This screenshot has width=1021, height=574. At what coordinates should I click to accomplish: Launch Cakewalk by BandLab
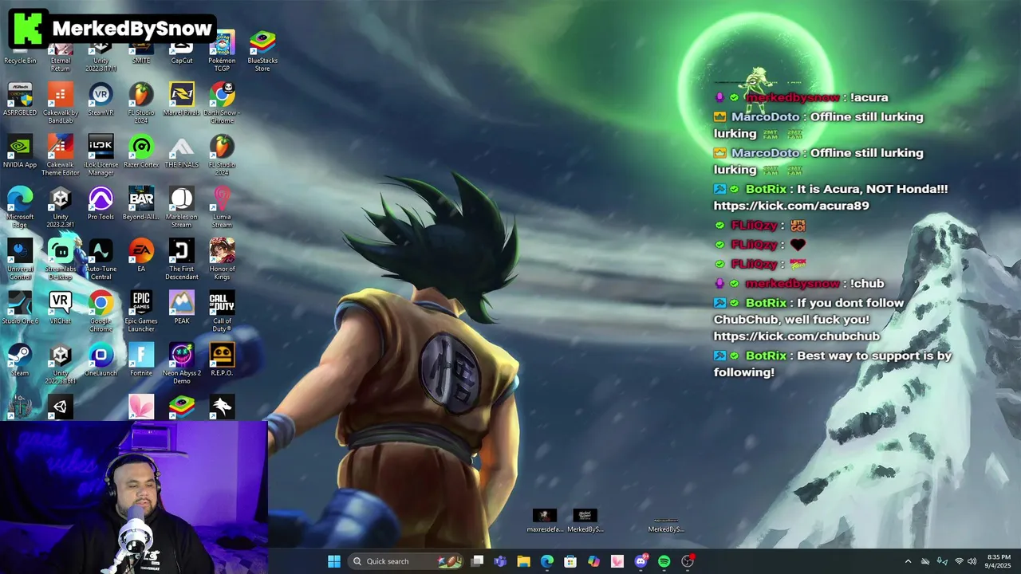tap(61, 103)
